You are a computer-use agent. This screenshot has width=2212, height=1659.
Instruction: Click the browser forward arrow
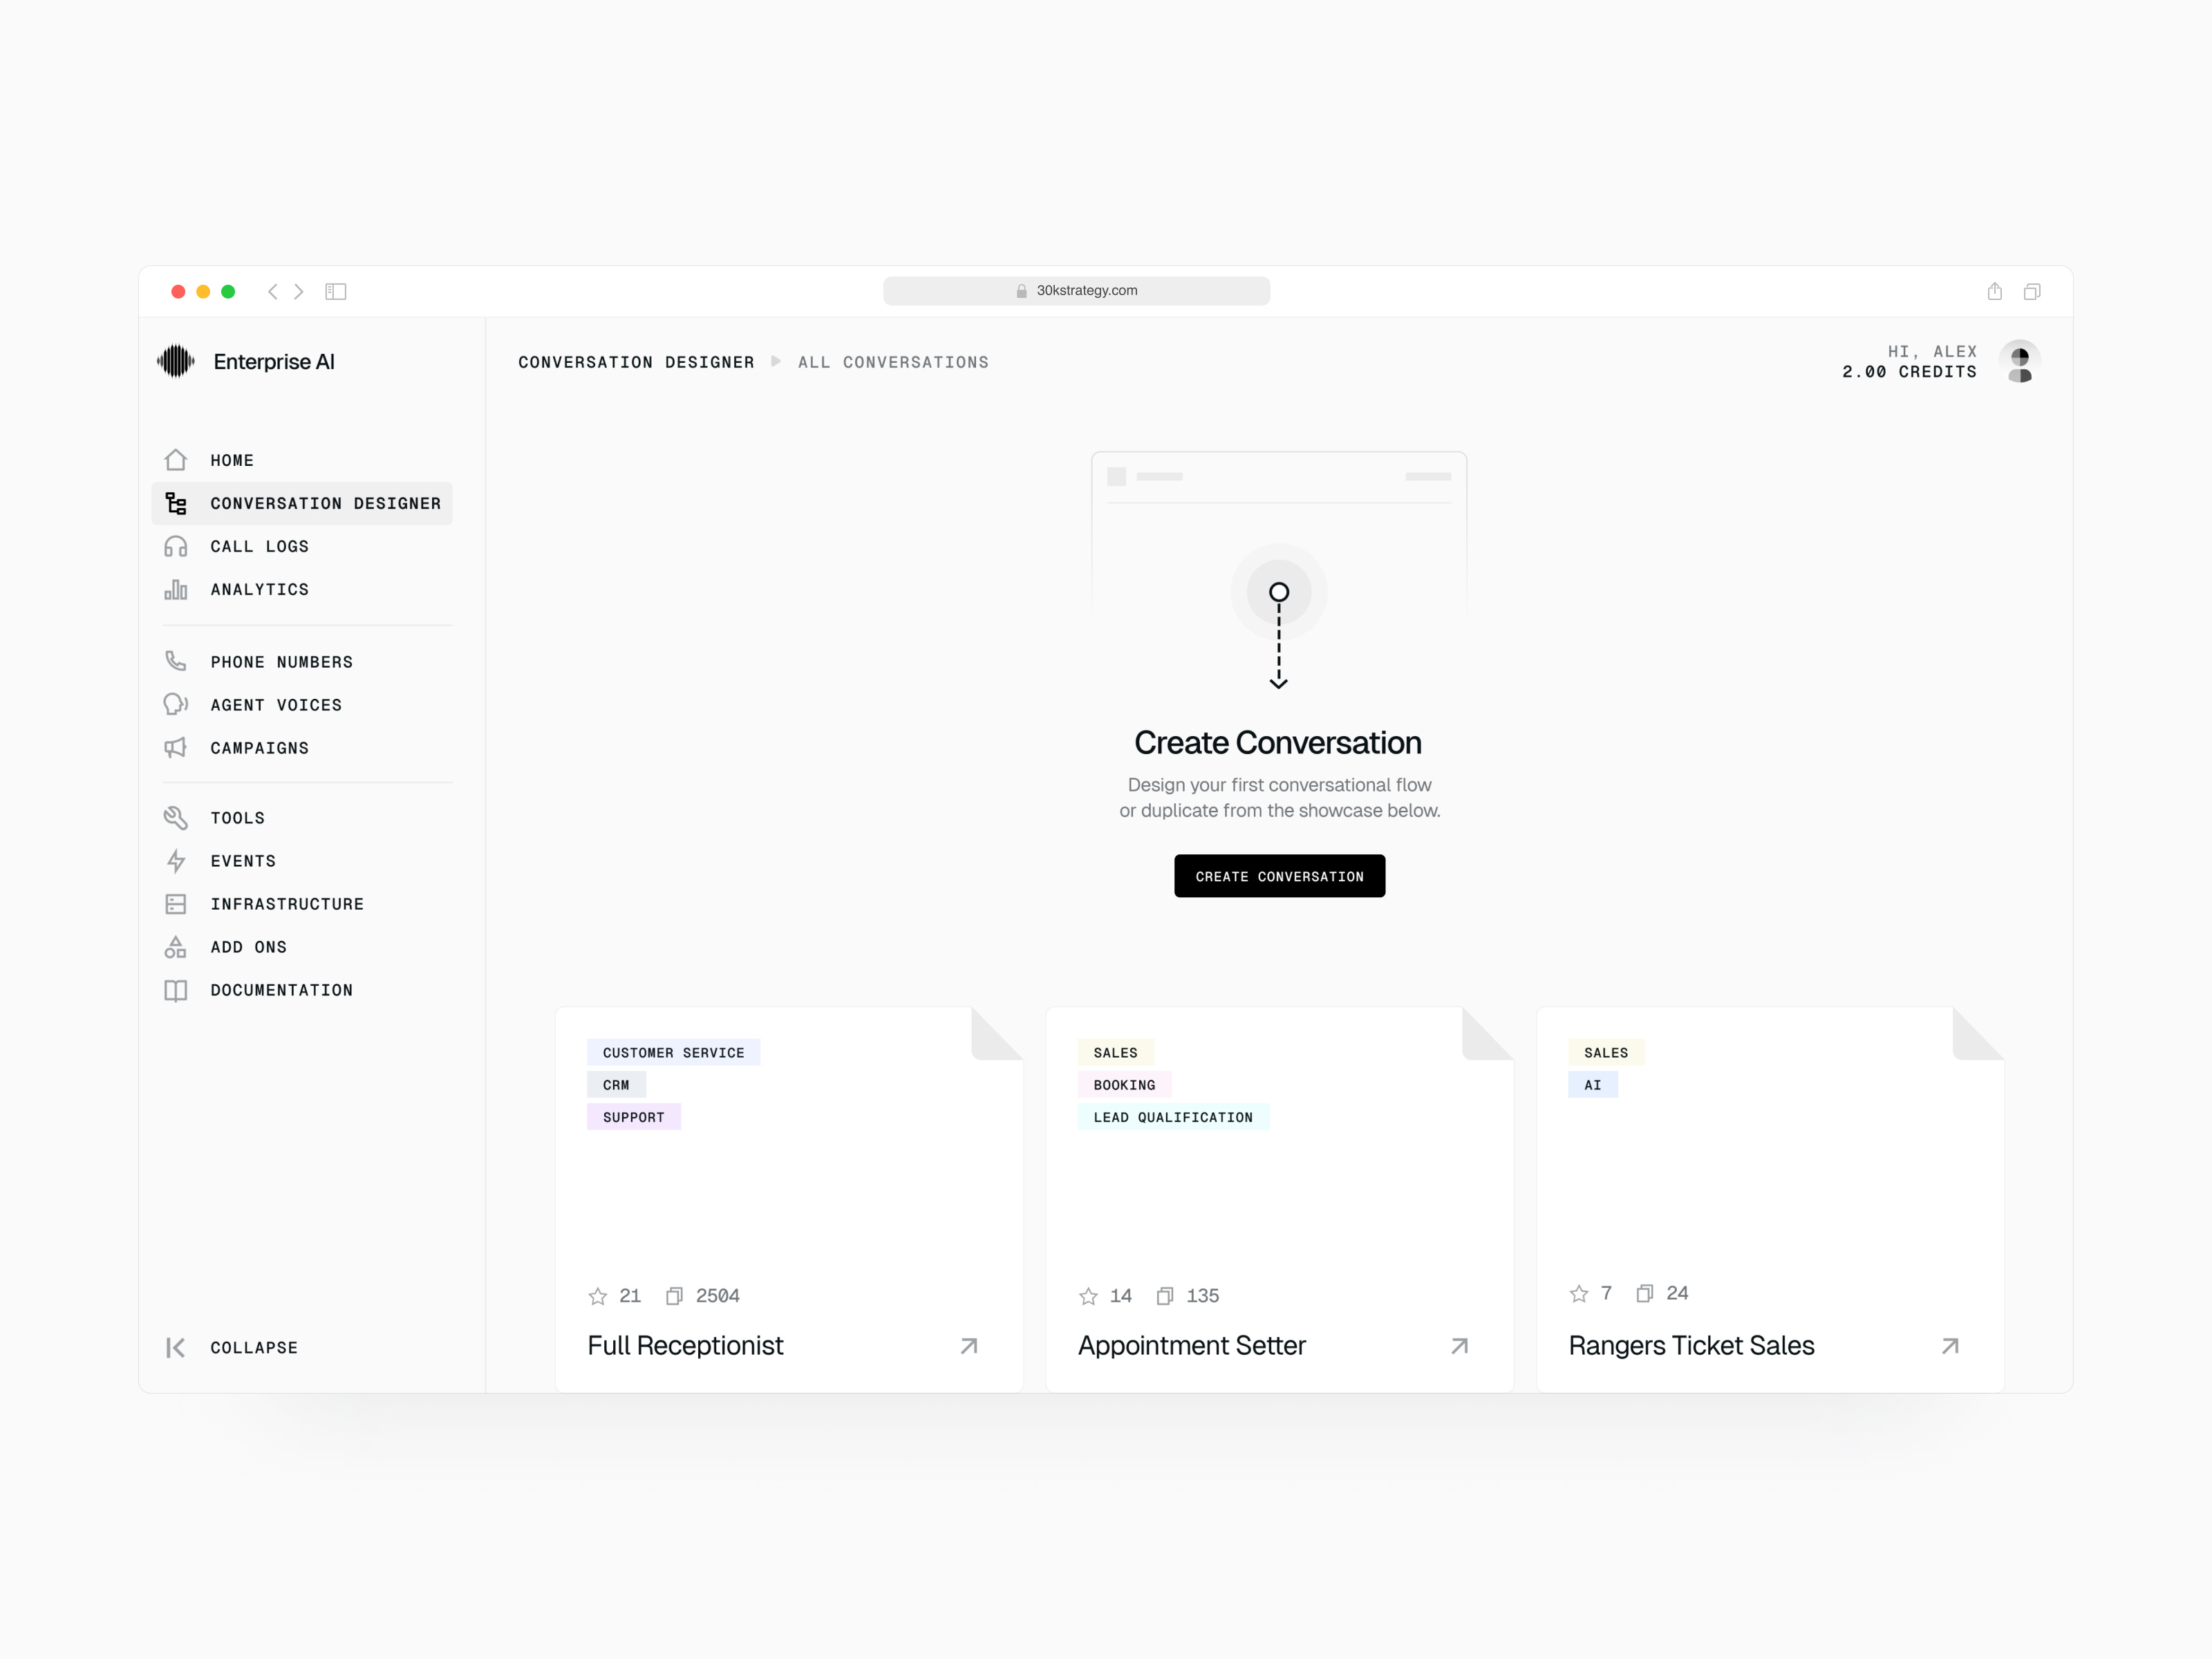pos(298,291)
